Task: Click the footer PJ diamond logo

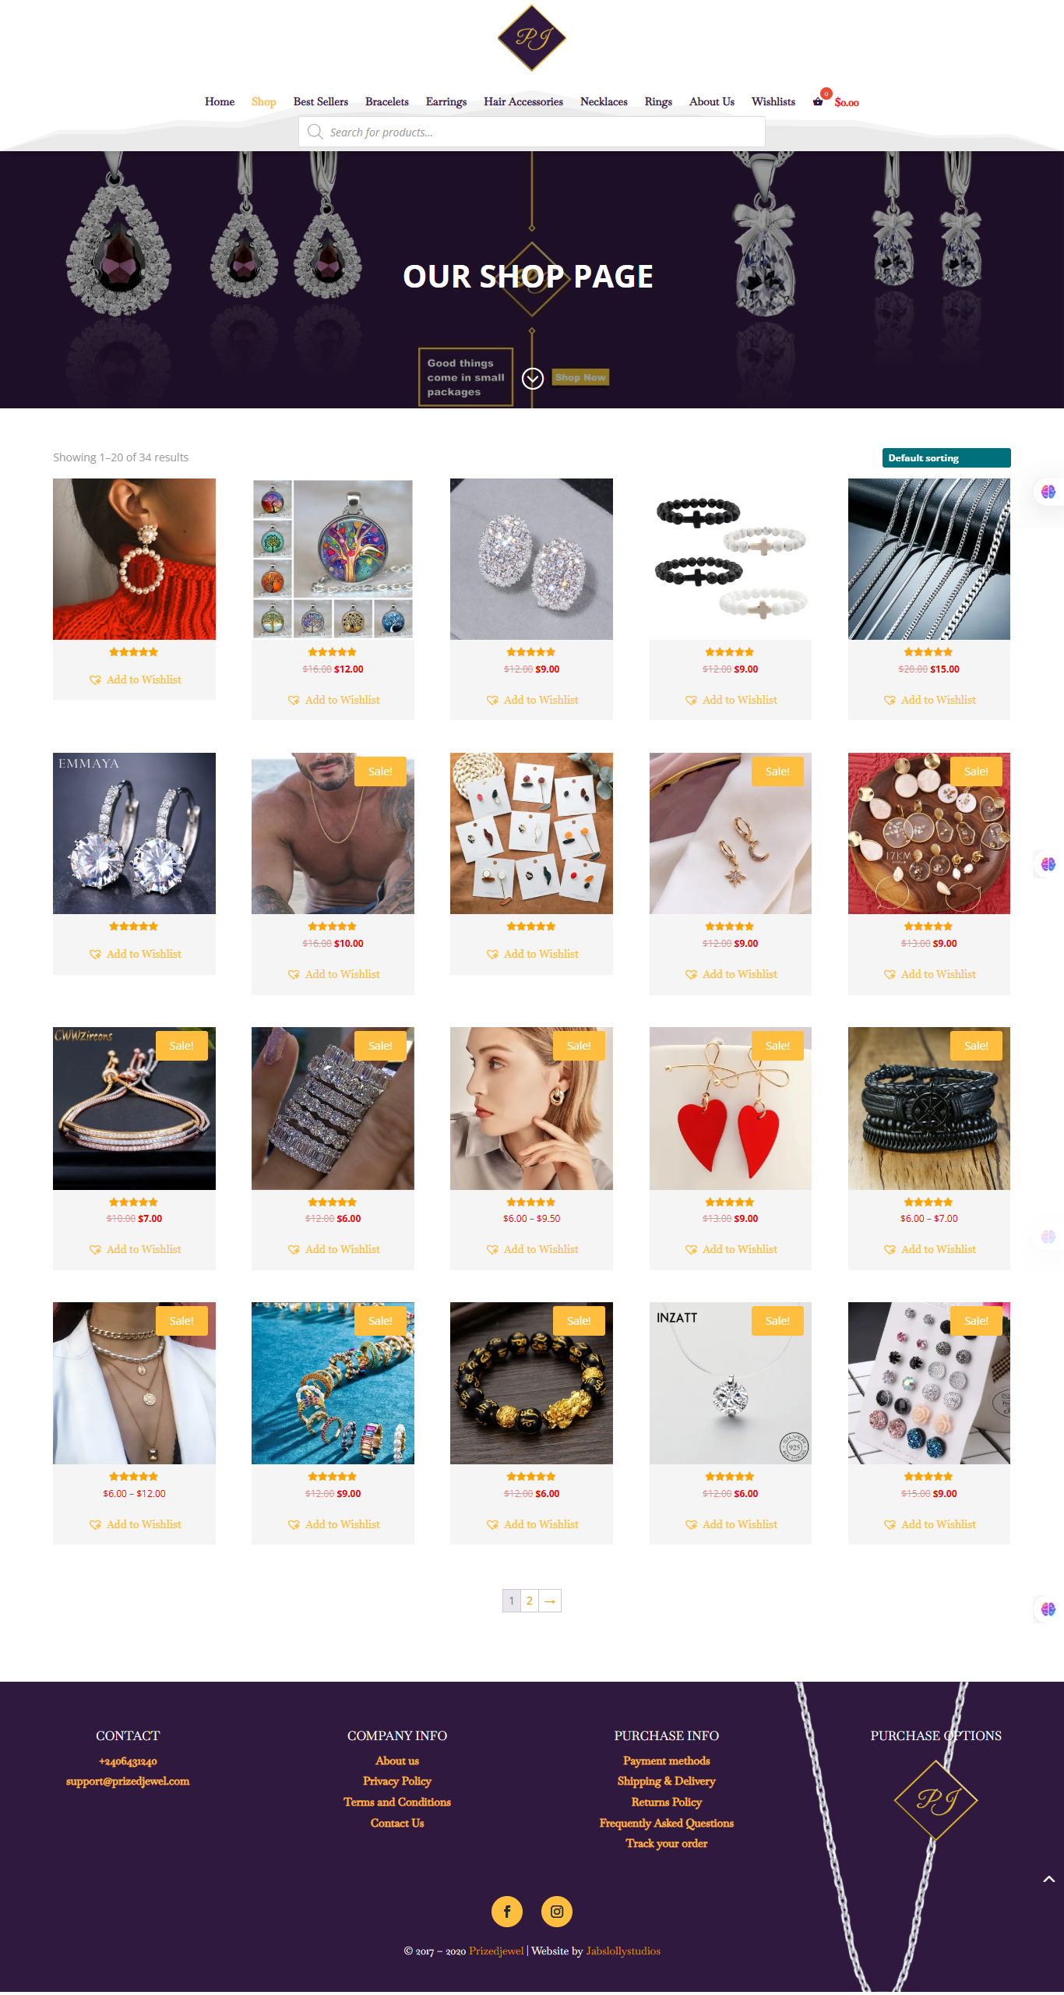Action: (x=935, y=1800)
